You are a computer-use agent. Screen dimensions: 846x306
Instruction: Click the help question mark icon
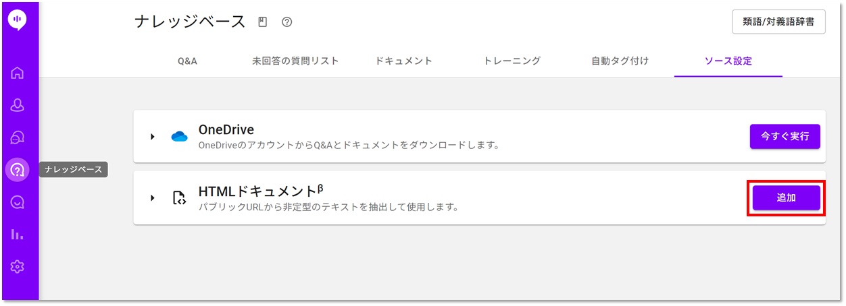point(287,22)
